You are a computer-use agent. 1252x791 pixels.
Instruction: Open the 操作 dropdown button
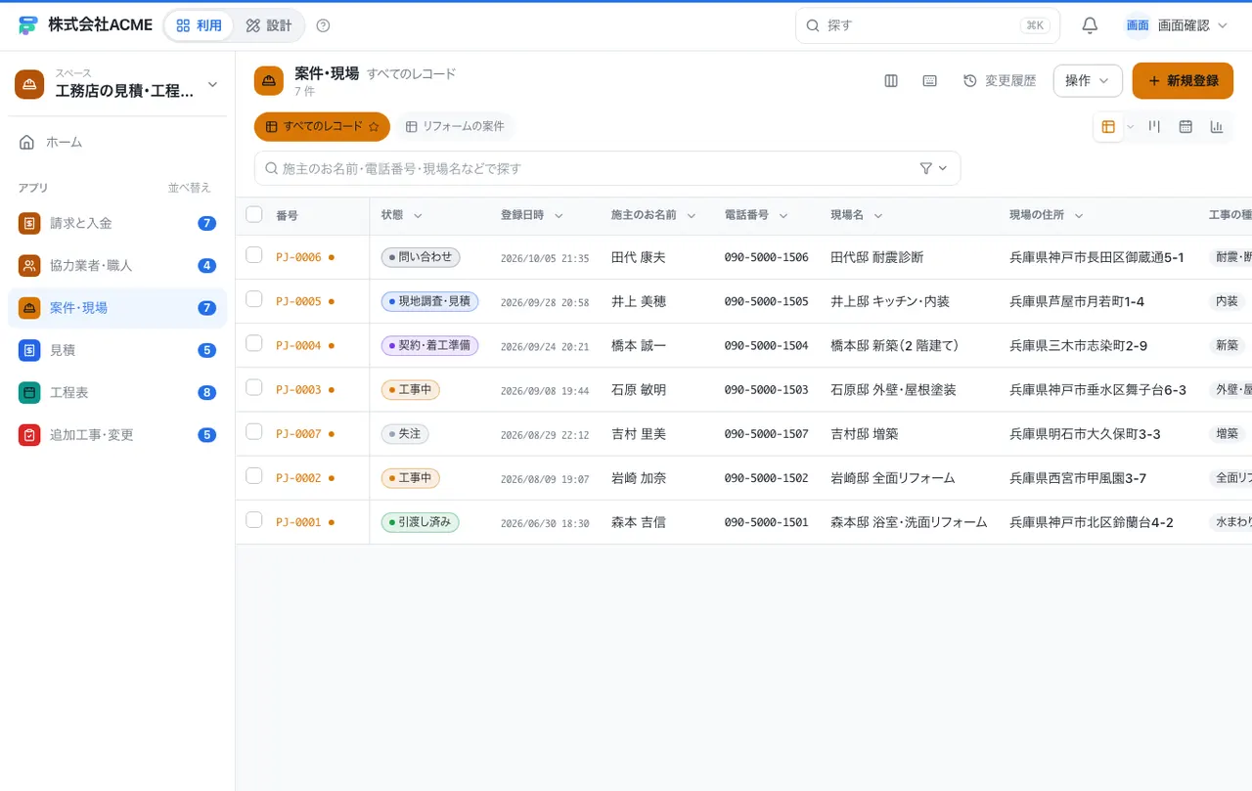(x=1088, y=81)
